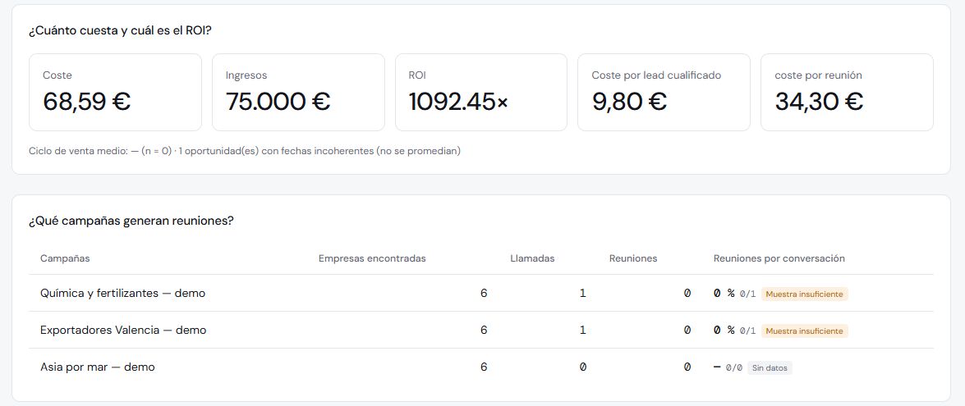Image resolution: width=965 pixels, height=406 pixels.
Task: Click the Reuniones column header
Action: 633,258
